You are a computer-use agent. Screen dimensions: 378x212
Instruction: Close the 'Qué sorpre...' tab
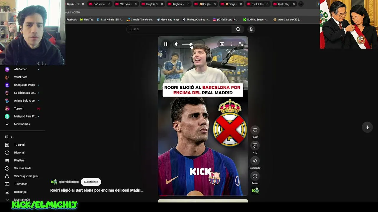[x=109, y=4]
